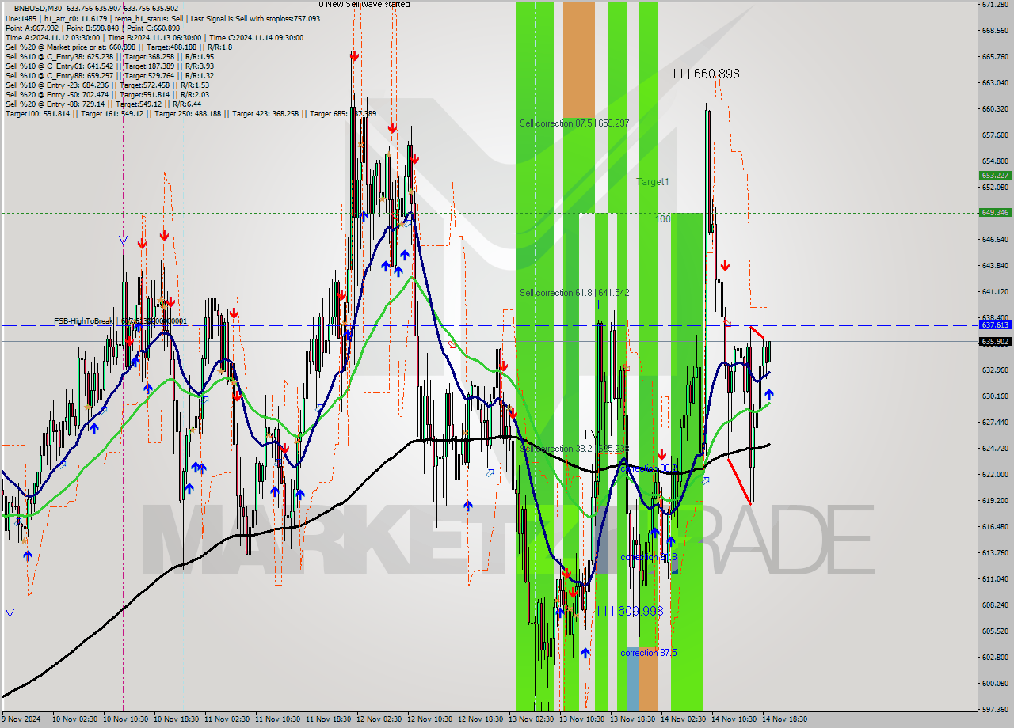Screen dimensions: 1014x728
Task: Click the 'Sell %20 @ Entry -88: 729.14' line
Action: click(x=103, y=104)
